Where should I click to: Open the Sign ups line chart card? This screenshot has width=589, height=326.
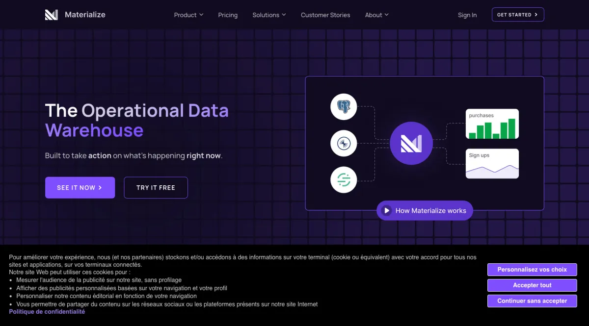point(492,164)
